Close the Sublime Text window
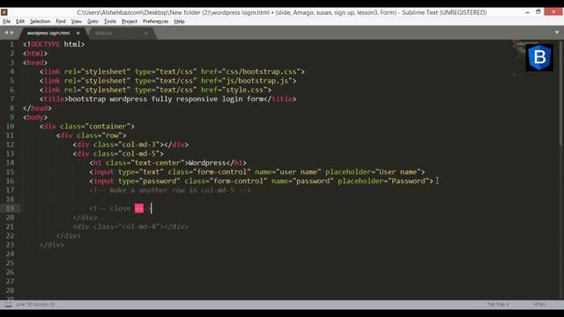Screen dimensions: 564x317 553,12
